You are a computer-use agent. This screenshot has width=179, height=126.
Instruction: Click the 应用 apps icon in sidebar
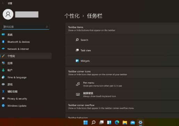tap(3, 63)
